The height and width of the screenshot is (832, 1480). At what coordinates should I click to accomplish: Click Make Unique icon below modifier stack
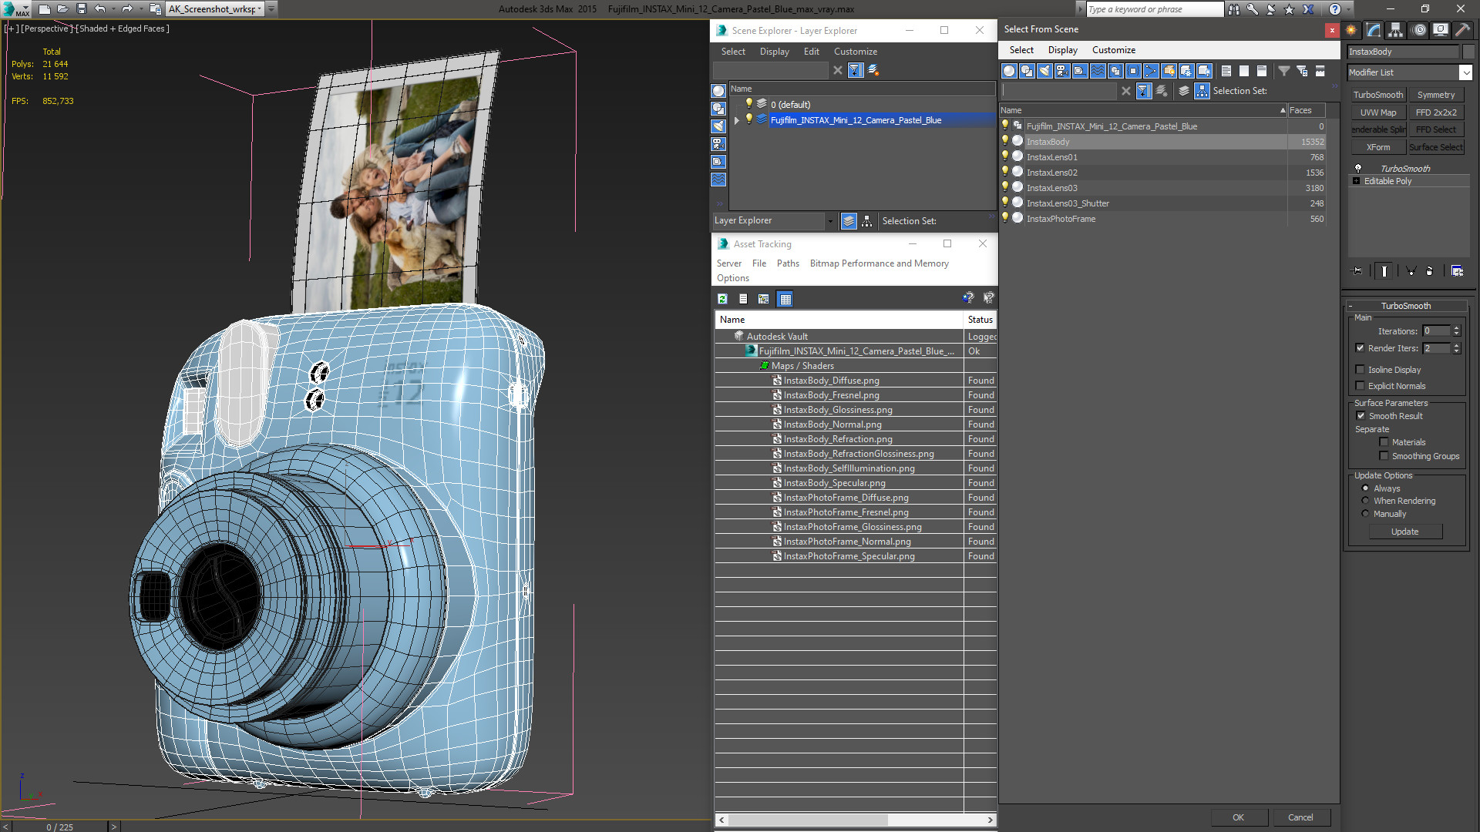coord(1411,271)
